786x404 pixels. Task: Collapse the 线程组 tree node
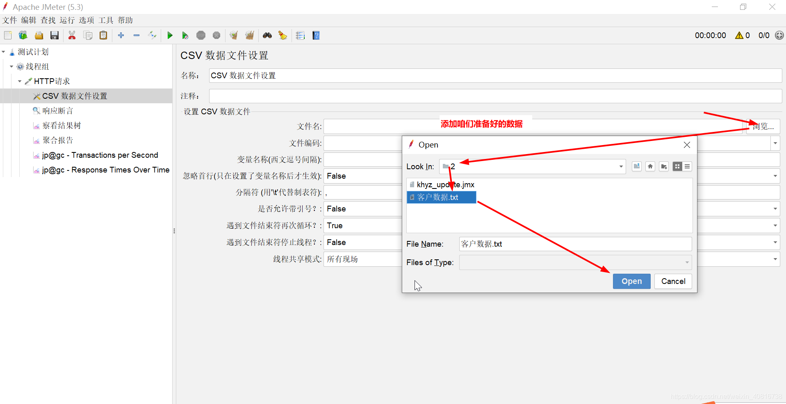pos(11,66)
